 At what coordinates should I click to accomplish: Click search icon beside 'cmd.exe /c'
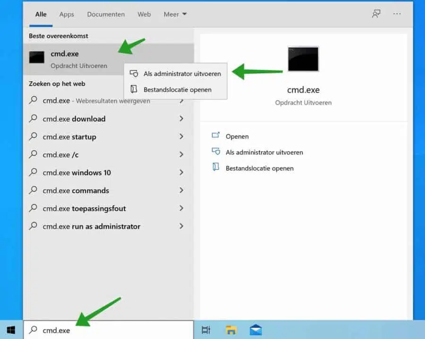pos(33,154)
